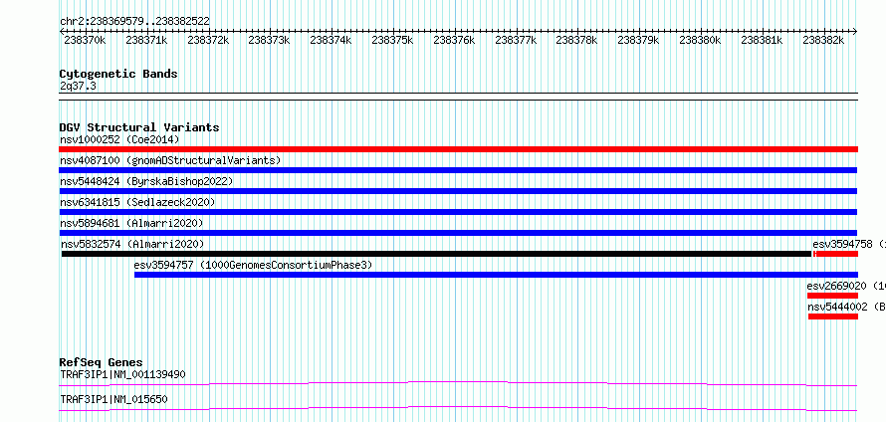Open the nsv5448424 (ByrskaBishop2022) label
Viewport: 886px width, 422px height.
[x=146, y=181]
